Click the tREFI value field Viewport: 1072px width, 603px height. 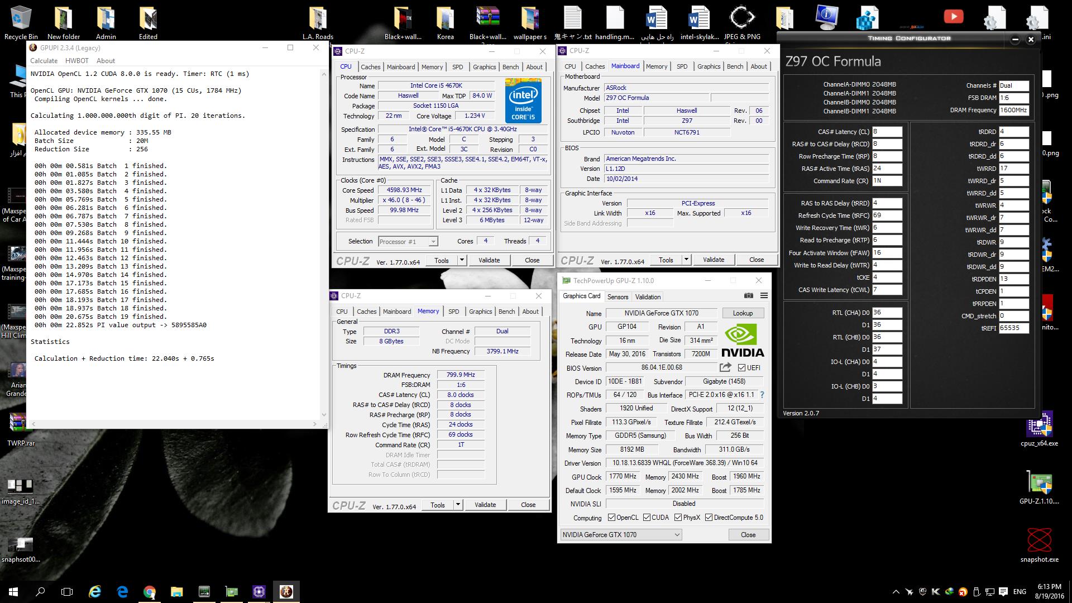point(1014,328)
